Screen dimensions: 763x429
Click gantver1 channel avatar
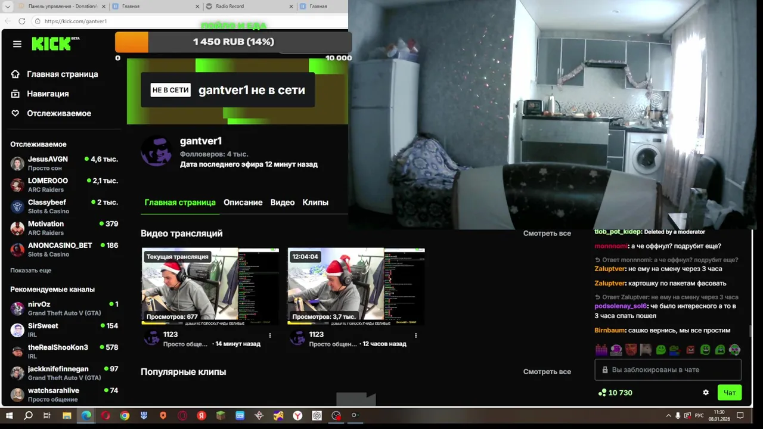156,151
